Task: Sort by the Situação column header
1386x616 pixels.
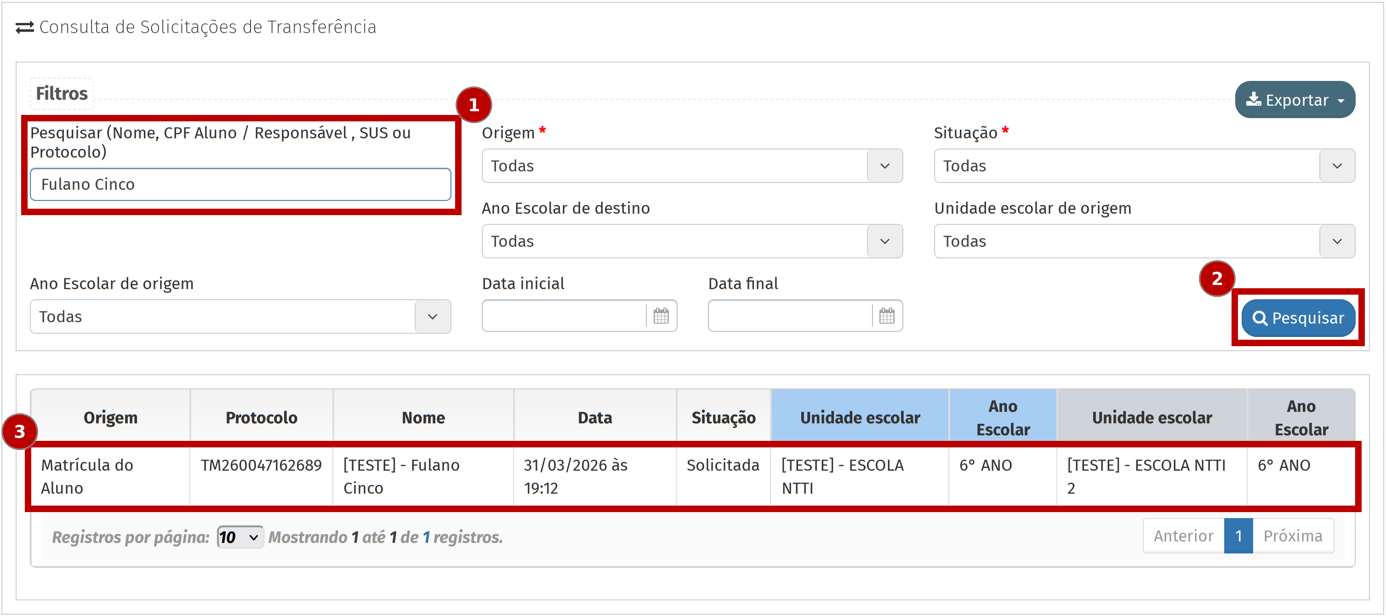Action: [723, 417]
